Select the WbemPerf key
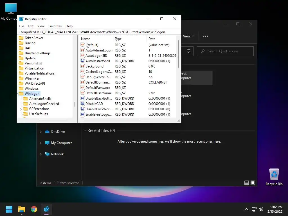Screen dimensions: 288x216 click(x=33, y=78)
